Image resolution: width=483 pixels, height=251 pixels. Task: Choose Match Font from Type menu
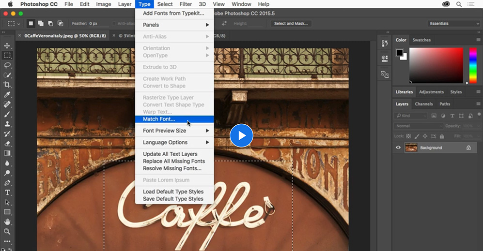click(159, 119)
